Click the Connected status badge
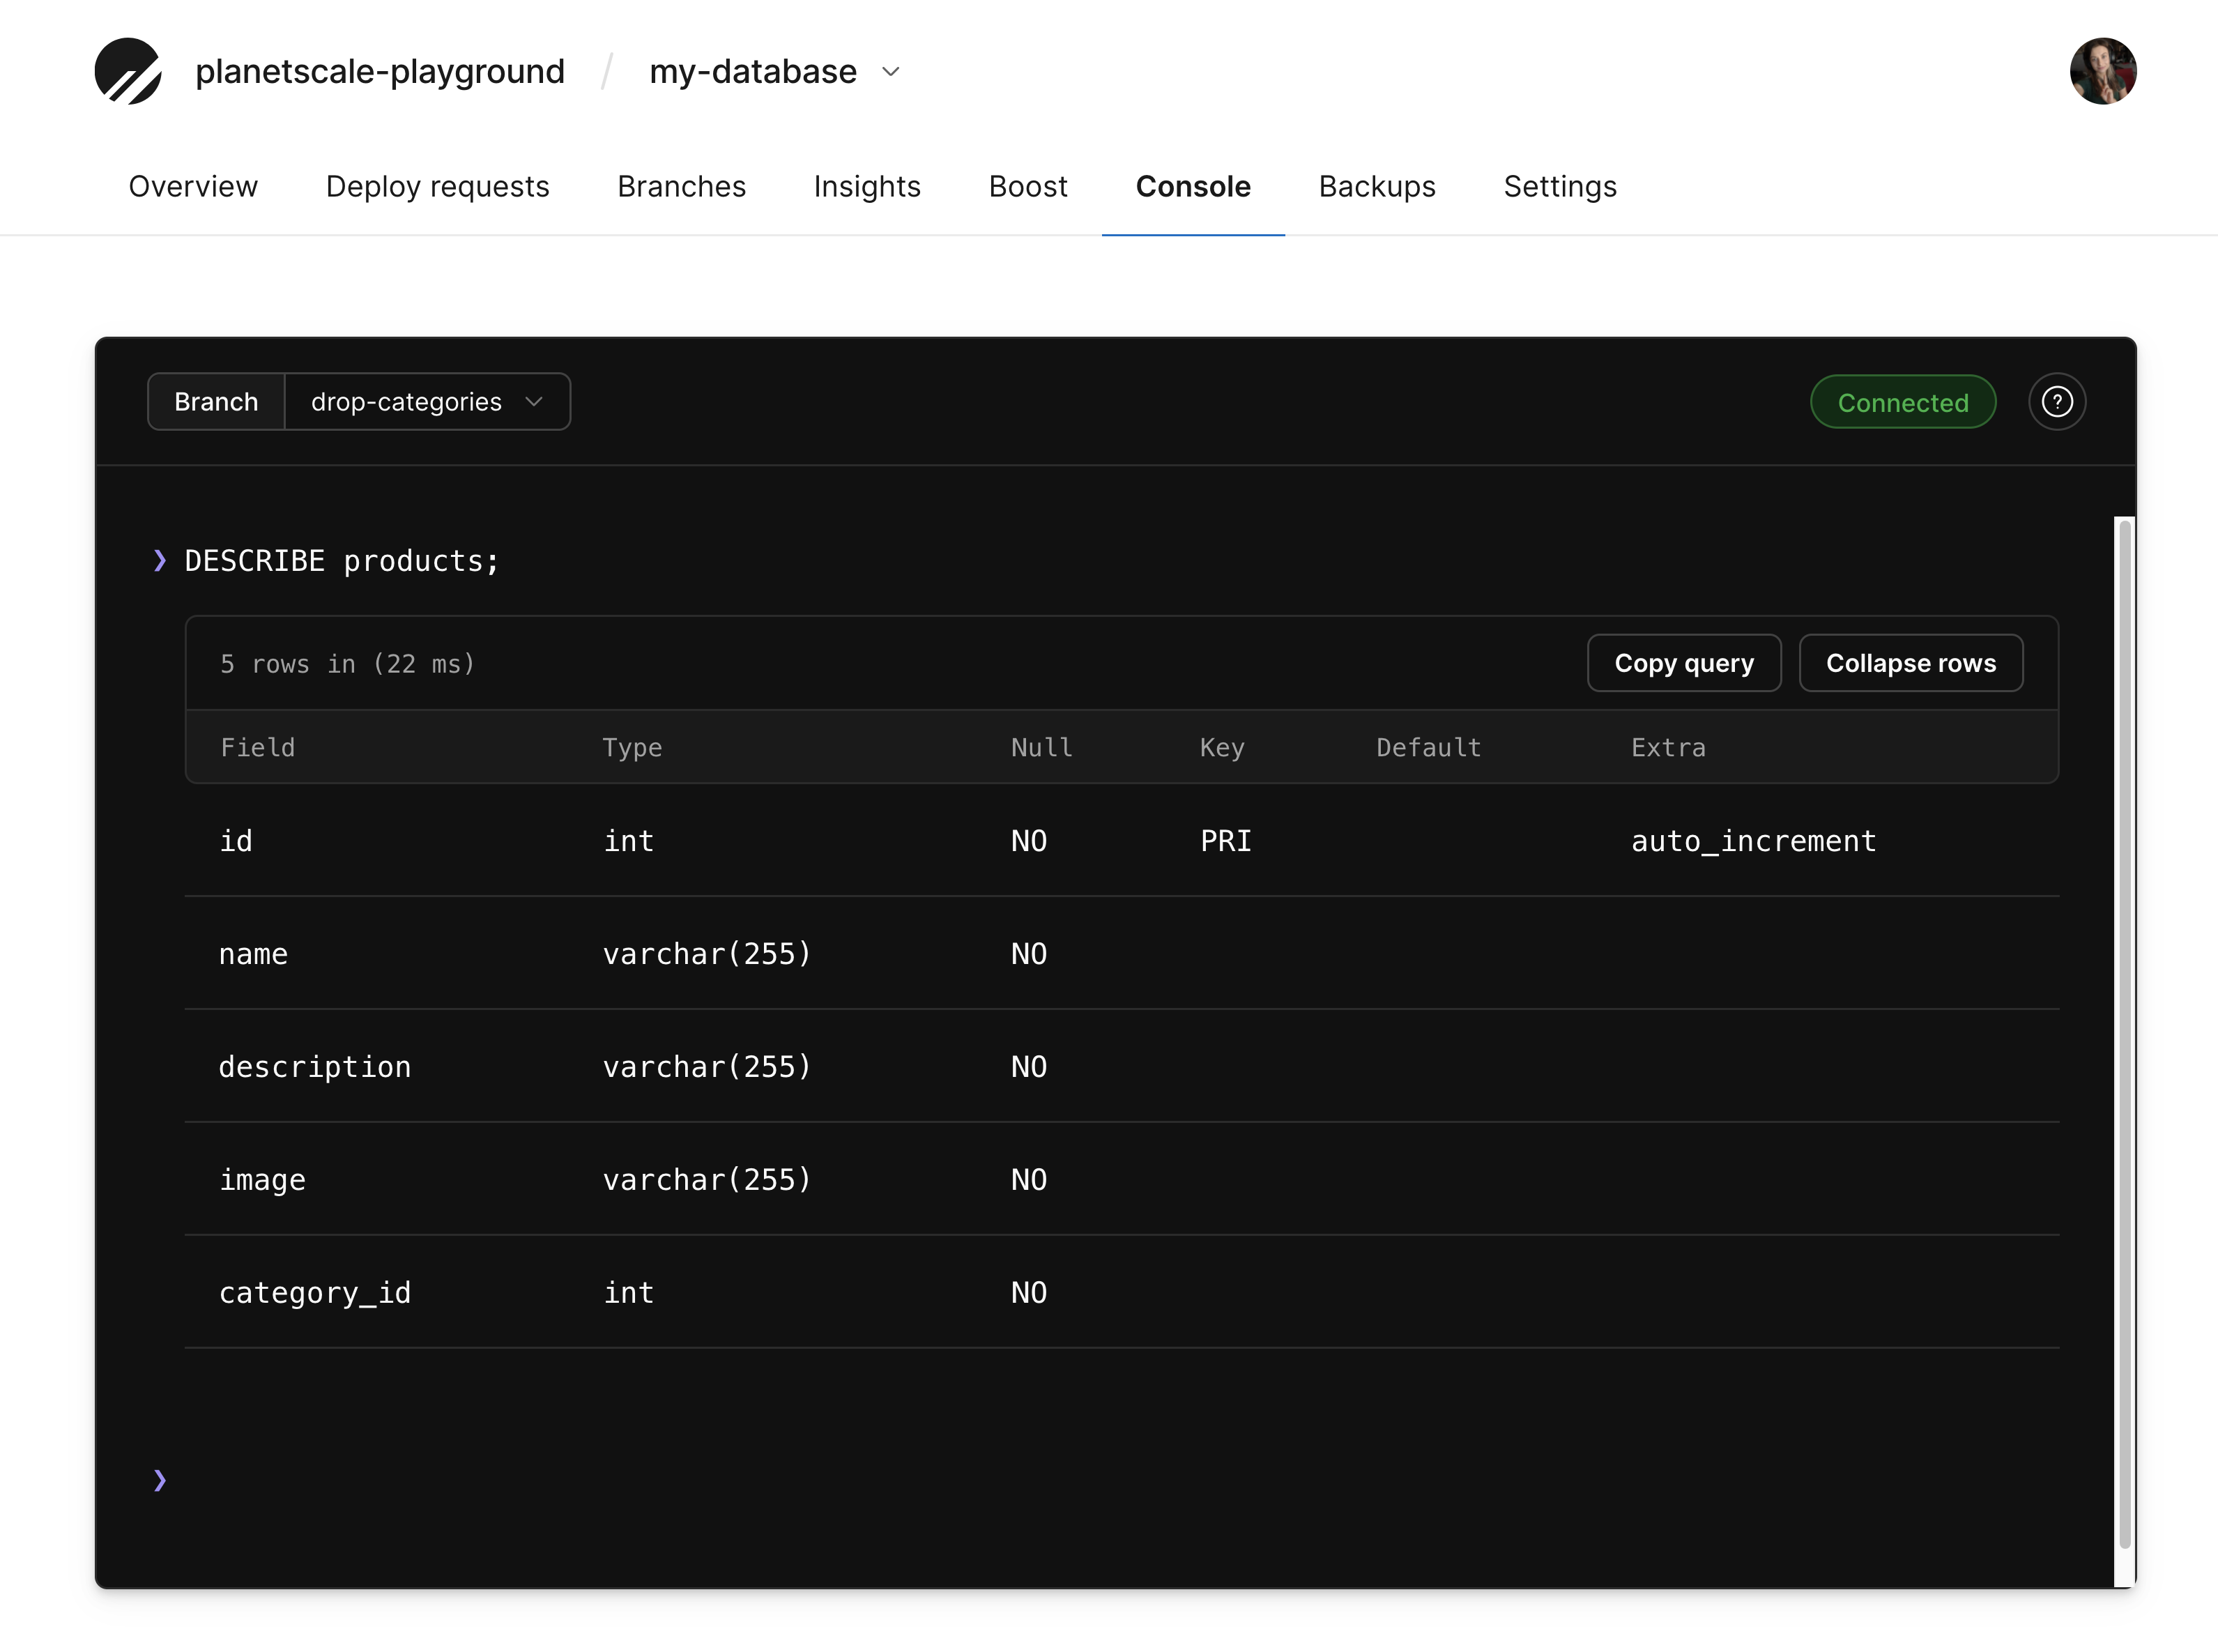This screenshot has width=2218, height=1652. (x=1902, y=402)
